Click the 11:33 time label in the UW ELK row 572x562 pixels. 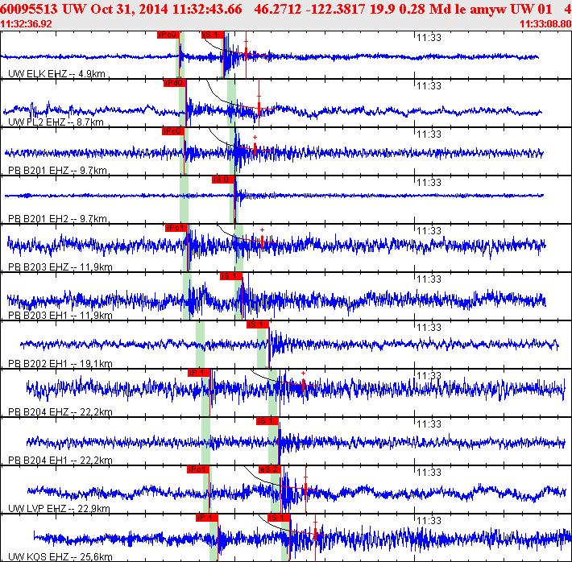coord(429,38)
